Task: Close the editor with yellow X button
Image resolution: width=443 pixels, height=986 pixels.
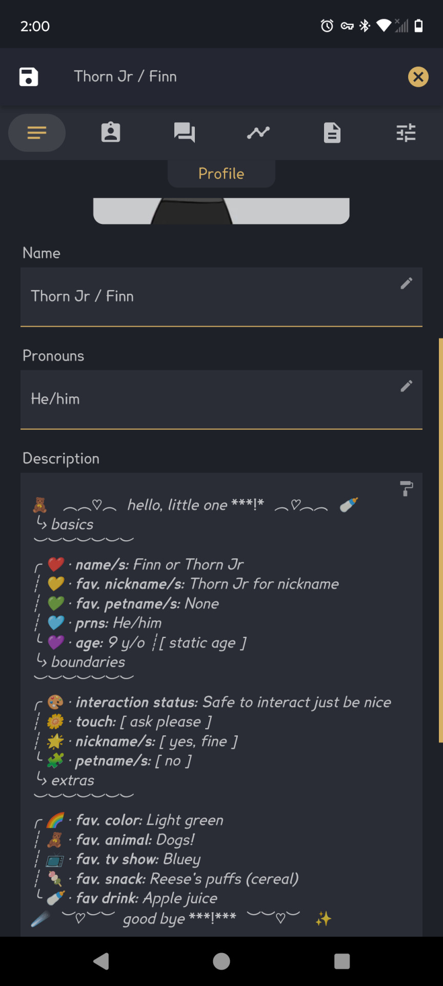Action: [418, 77]
